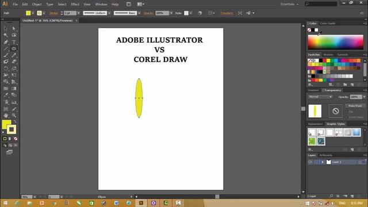Expand Layer 1 disclosure triangle
This screenshot has height=207, width=368.
(x=323, y=162)
